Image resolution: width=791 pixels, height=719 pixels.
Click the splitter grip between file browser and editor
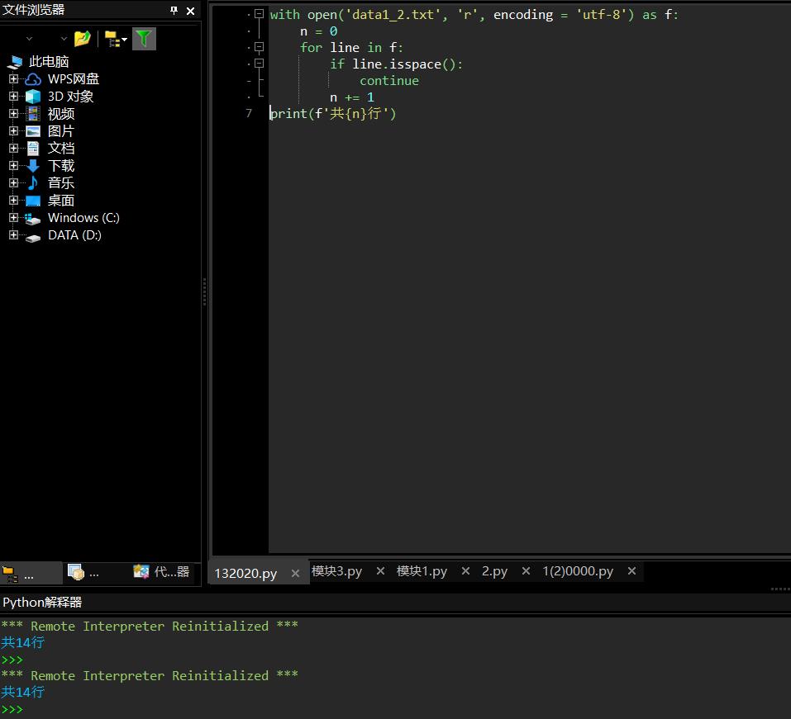click(204, 291)
